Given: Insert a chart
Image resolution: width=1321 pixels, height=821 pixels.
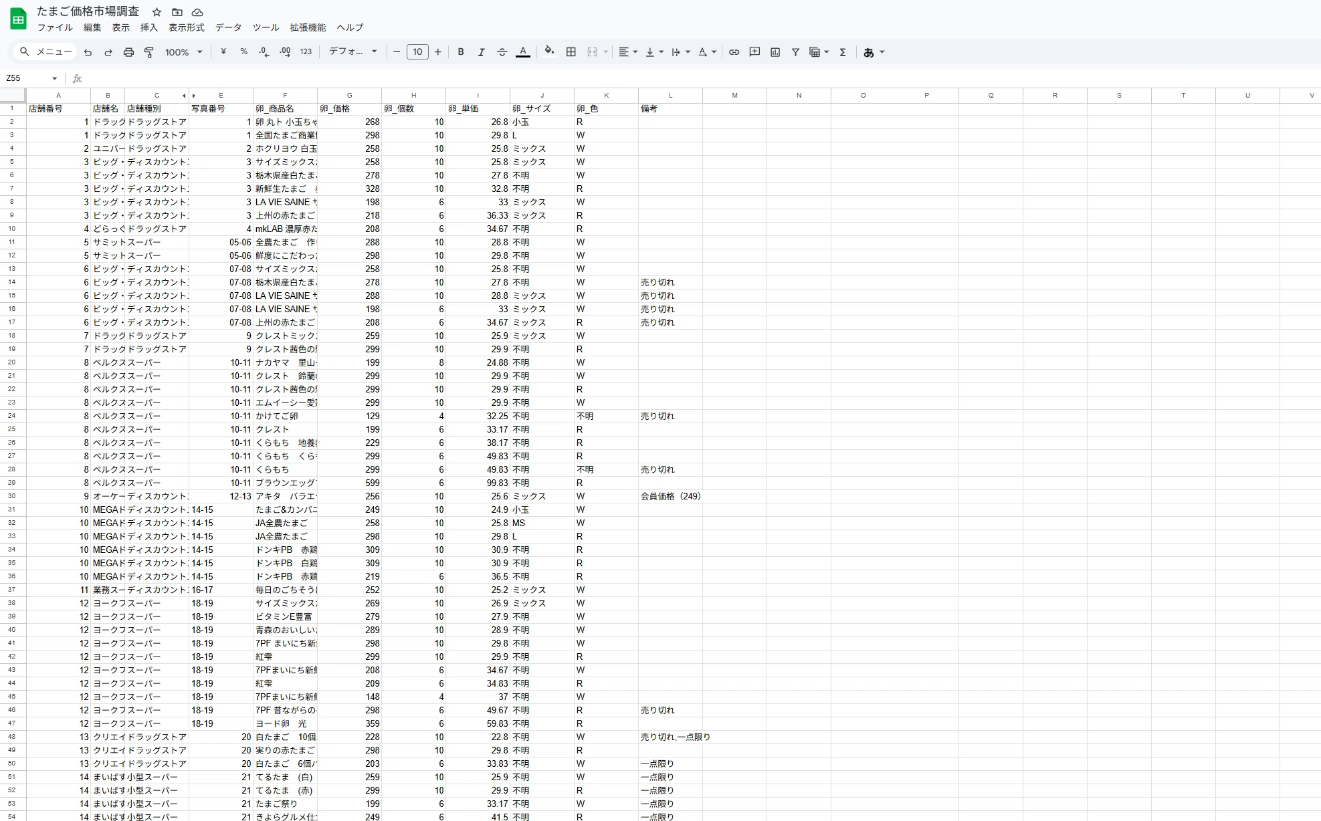Looking at the screenshot, I should 775,52.
